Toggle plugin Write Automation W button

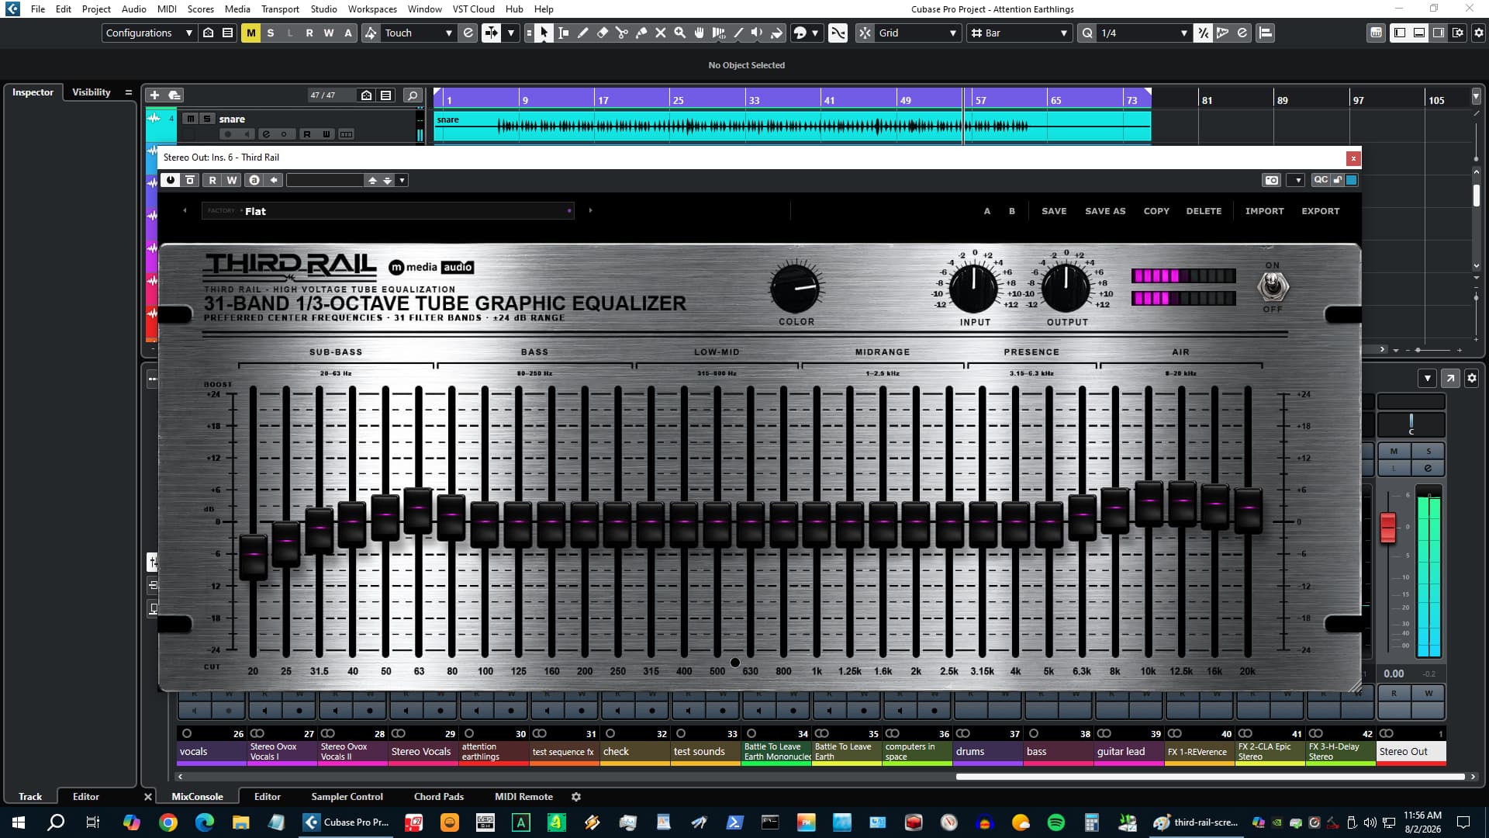pyautogui.click(x=232, y=180)
